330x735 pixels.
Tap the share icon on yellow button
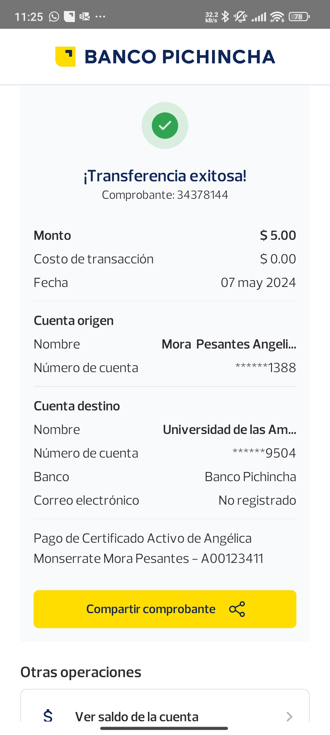point(237,609)
